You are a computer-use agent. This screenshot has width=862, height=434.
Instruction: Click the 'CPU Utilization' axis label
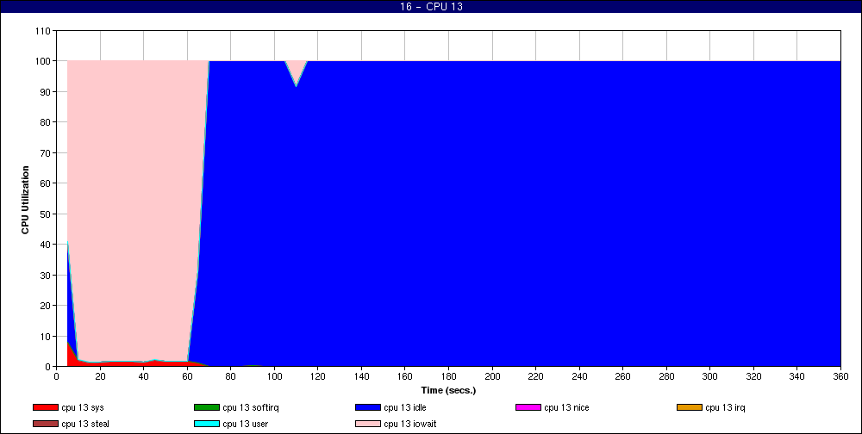pos(25,200)
